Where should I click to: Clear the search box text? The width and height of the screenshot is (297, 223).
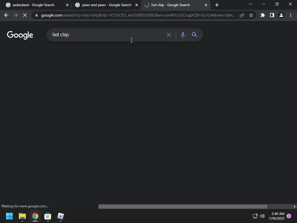(169, 35)
